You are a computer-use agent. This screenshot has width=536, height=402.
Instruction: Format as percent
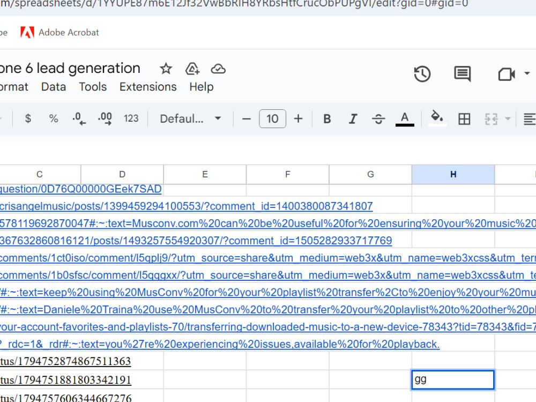coord(53,118)
